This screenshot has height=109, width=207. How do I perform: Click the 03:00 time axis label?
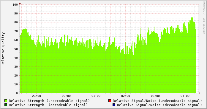[x=155, y=96]
